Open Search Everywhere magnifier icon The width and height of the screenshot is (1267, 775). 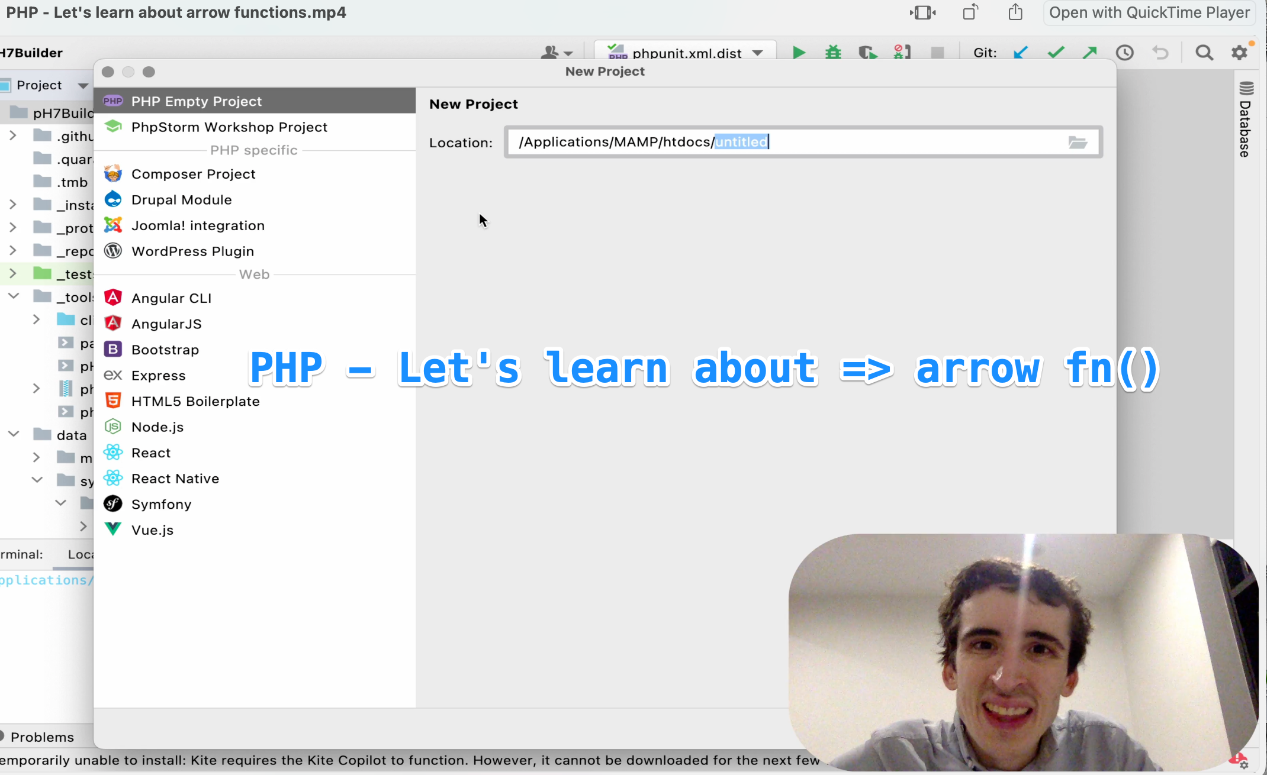(x=1204, y=53)
